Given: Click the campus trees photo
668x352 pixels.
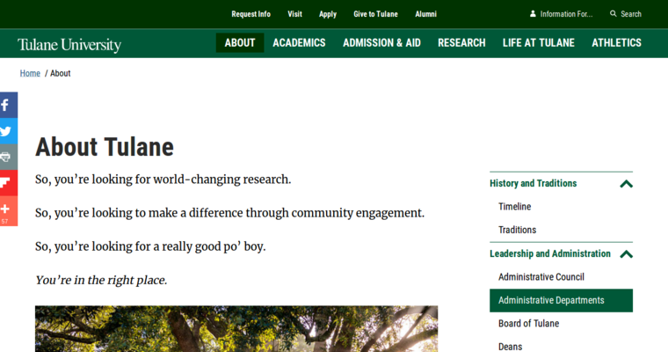Looking at the screenshot, I should tap(236, 329).
